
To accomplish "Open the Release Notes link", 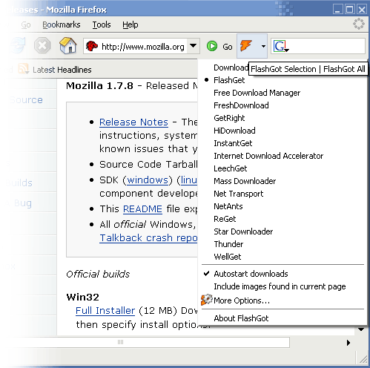I will coord(133,122).
